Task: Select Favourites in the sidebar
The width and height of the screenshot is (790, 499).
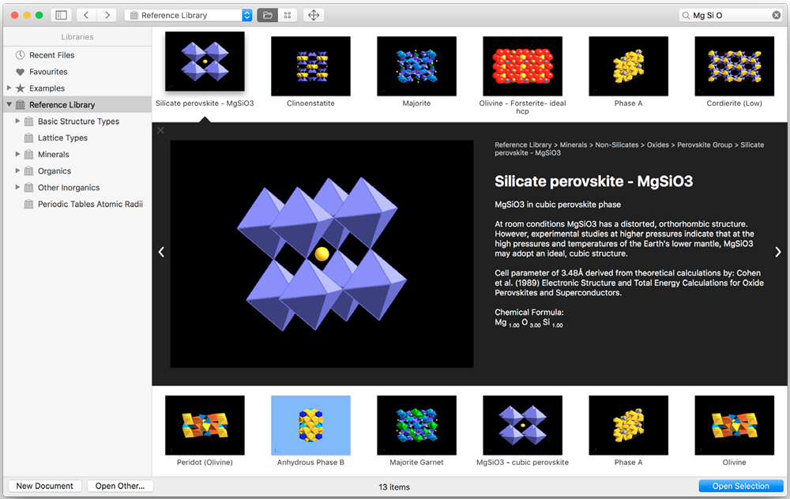Action: point(48,72)
